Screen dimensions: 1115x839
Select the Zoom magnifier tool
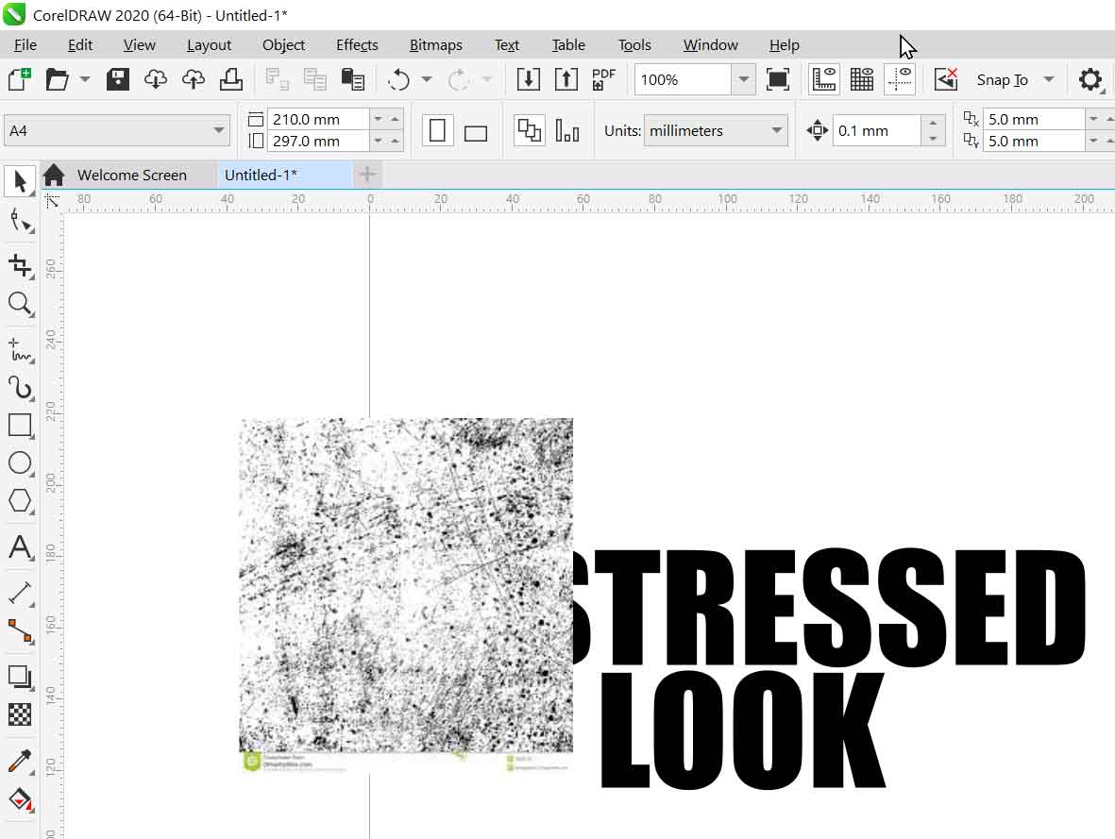(x=20, y=304)
